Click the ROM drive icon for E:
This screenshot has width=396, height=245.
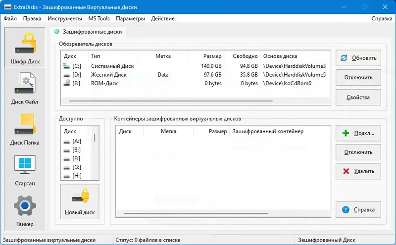[67, 83]
